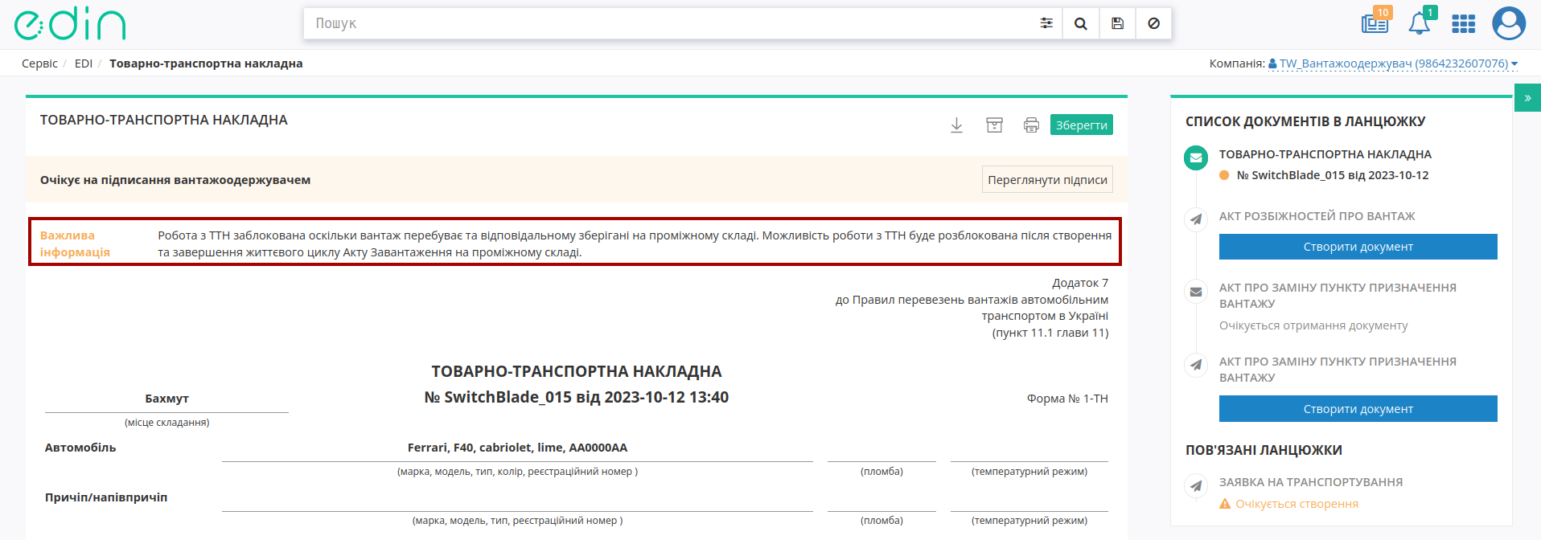The height and width of the screenshot is (540, 1541).
Task: Open № SwitchBlade_015 від 2023-10-12 link
Action: click(x=1333, y=175)
